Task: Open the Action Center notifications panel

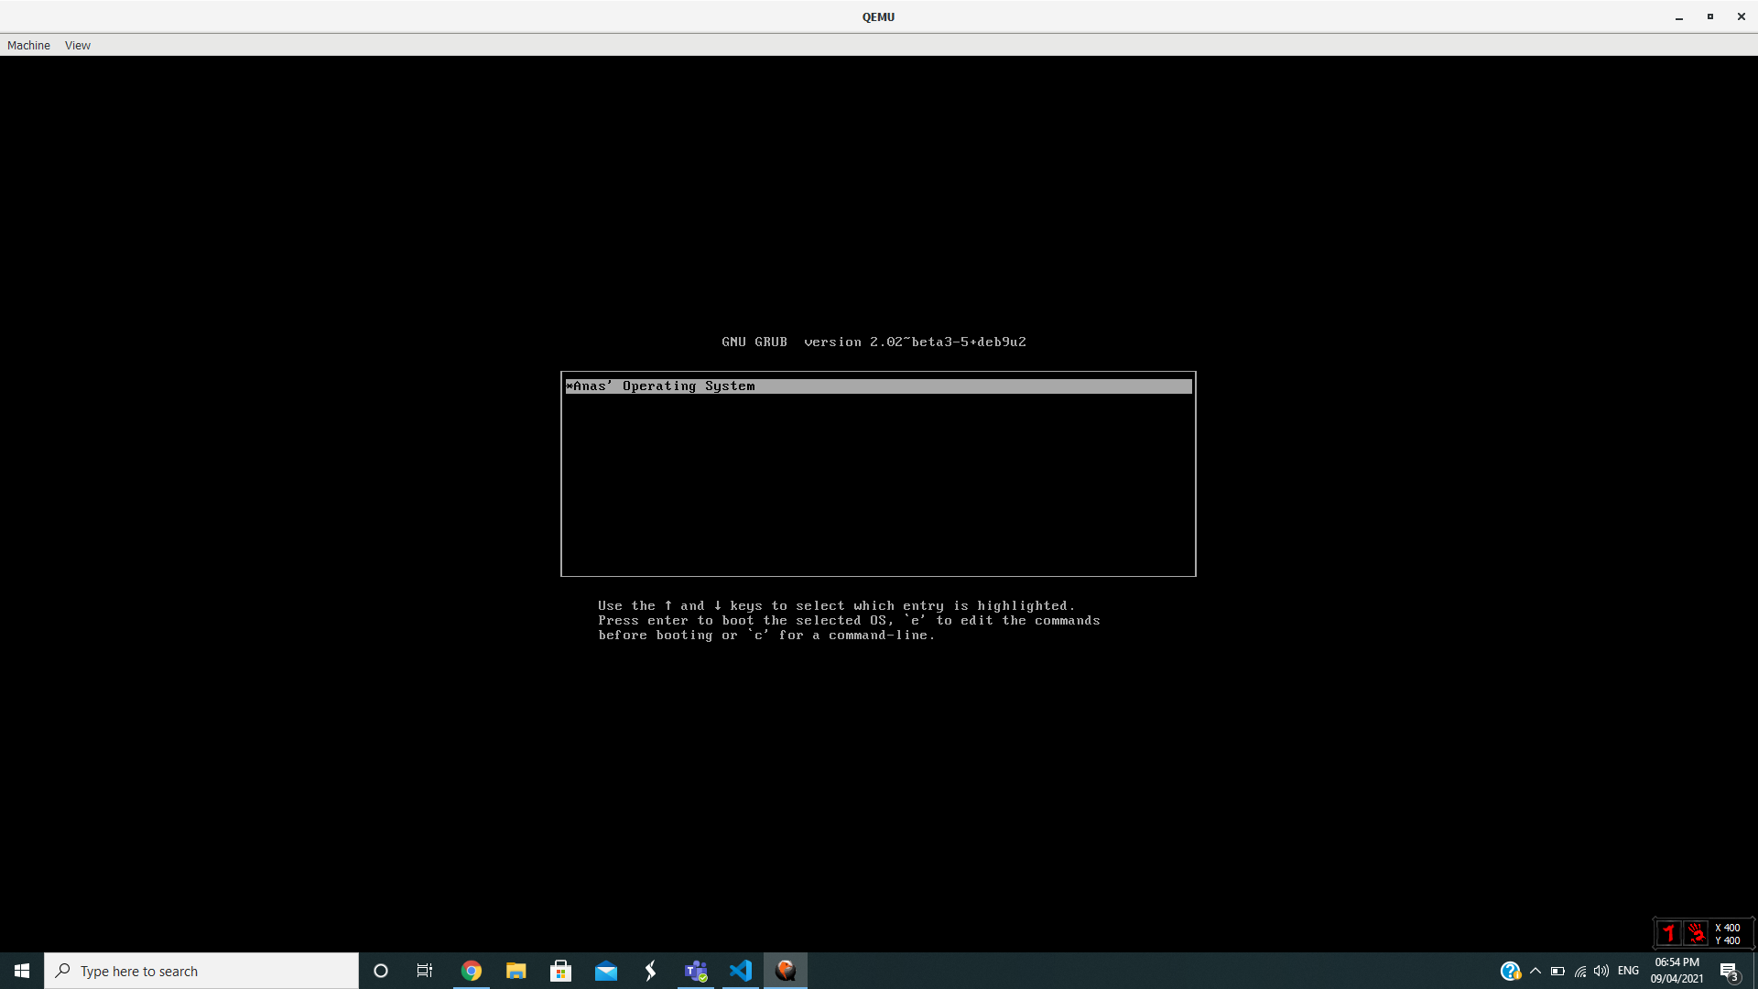Action: [x=1731, y=971]
